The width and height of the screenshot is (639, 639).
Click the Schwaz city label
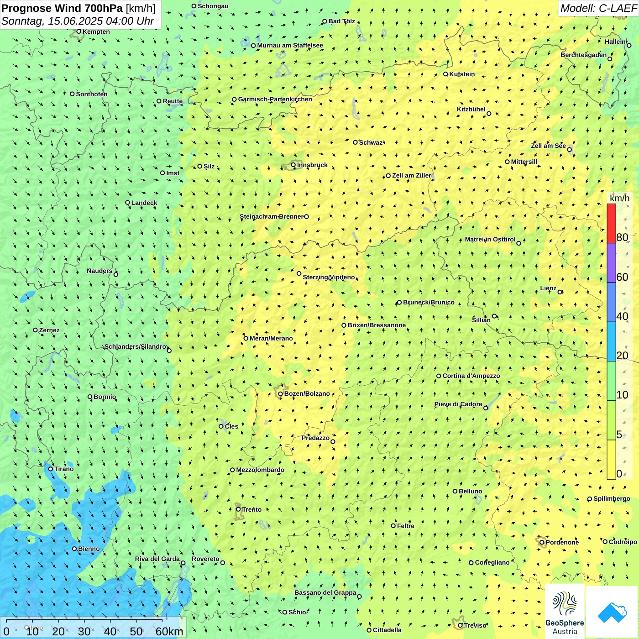[x=371, y=142]
